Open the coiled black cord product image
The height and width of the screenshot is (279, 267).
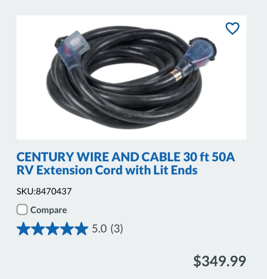click(x=131, y=78)
